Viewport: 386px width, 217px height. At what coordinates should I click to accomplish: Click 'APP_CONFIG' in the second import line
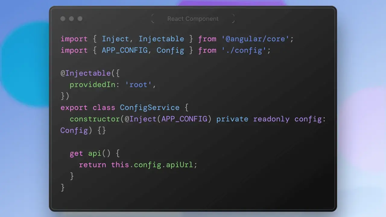point(125,51)
